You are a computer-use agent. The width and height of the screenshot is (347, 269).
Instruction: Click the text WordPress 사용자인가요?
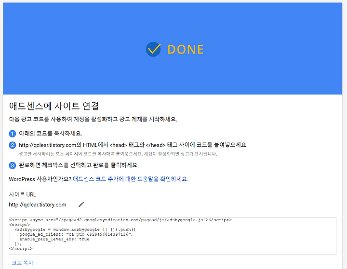tap(40, 179)
